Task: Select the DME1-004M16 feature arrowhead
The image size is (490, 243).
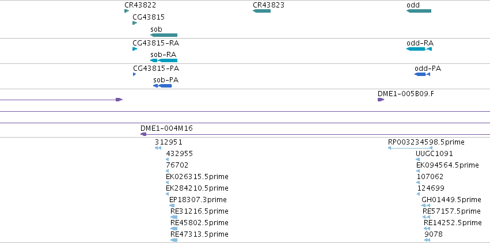Action: click(143, 134)
